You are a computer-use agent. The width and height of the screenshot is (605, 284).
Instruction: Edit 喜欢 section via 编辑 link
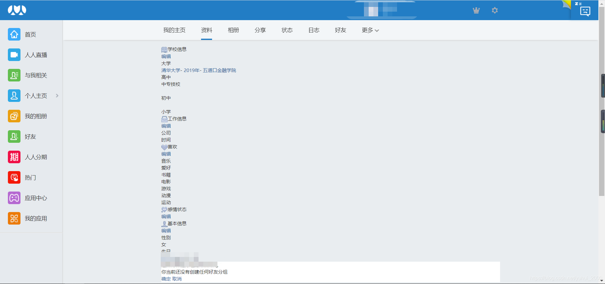coord(166,154)
